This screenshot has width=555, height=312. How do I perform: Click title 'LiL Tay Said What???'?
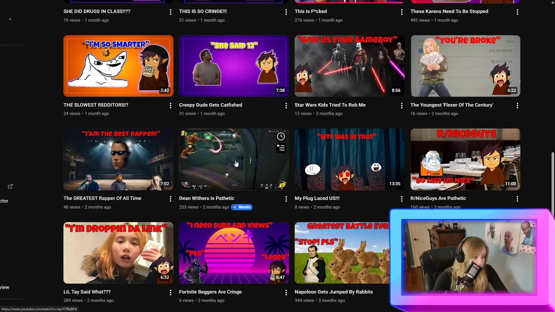[87, 292]
